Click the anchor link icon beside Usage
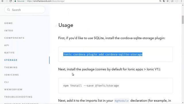The width and height of the screenshot is (184, 104). 56,25
